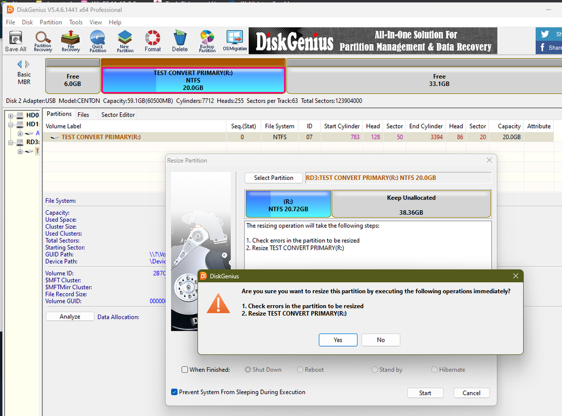Click the Keep Unallocated 38.36GB block
The image size is (562, 416).
coord(411,204)
